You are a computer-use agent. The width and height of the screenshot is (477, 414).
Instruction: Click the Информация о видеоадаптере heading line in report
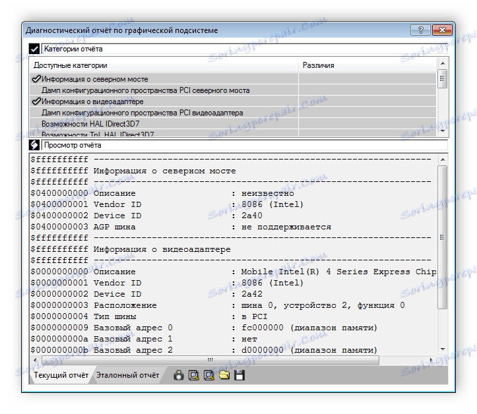point(131,249)
